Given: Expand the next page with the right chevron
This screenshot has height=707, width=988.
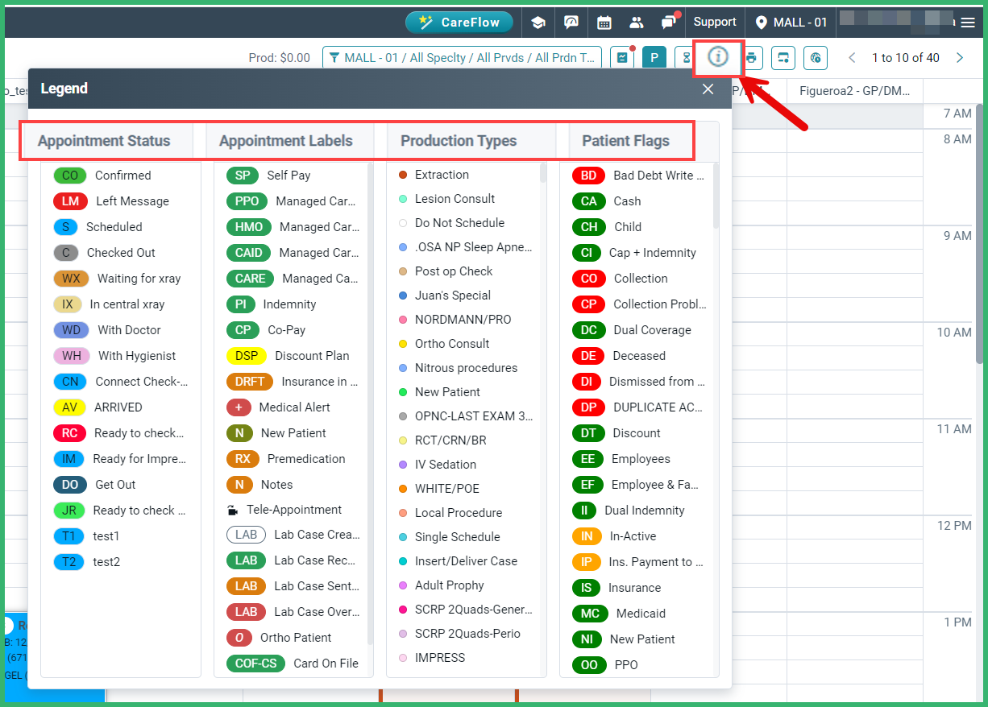Looking at the screenshot, I should 959,57.
